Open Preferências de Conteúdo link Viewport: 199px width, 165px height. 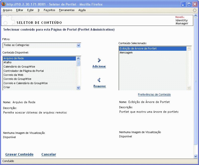pos(154,94)
